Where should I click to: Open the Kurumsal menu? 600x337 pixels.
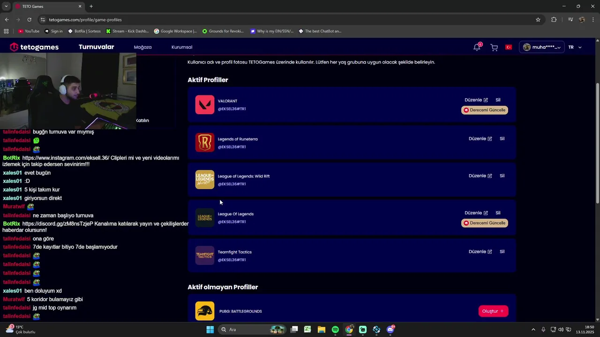pyautogui.click(x=182, y=47)
